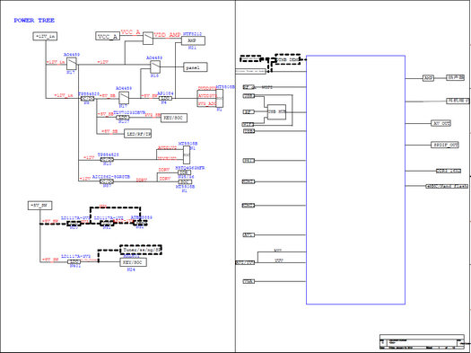Select the dashed Tuner block
Image resolution: width=471 pixels, height=353 pixels.
[141, 250]
